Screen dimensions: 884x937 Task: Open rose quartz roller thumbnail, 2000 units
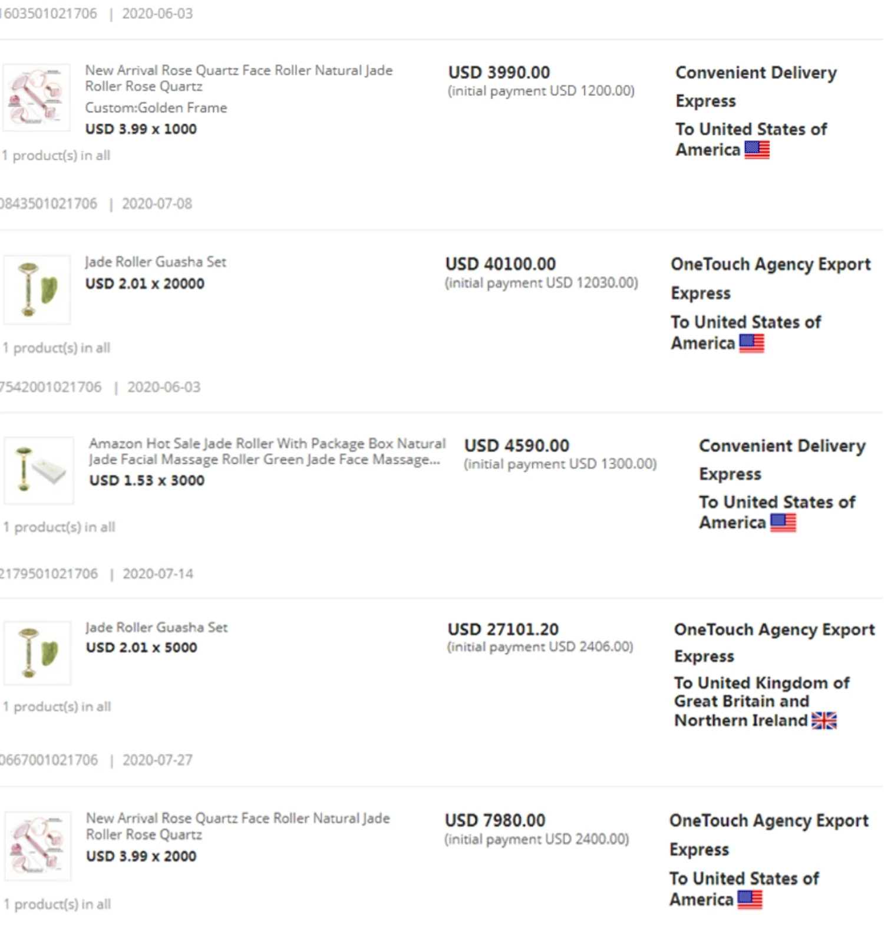pyautogui.click(x=38, y=846)
